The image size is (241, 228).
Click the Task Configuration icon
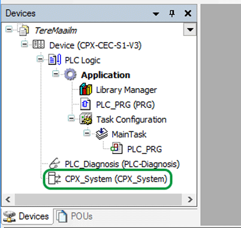pos(86,119)
